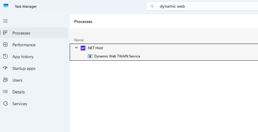258x132 pixels.
Task: Click the Startup apps gauge icon
Action: [5, 68]
